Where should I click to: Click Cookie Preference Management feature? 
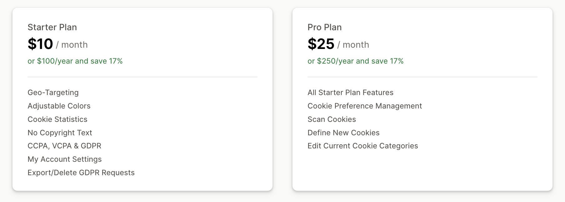(x=365, y=106)
